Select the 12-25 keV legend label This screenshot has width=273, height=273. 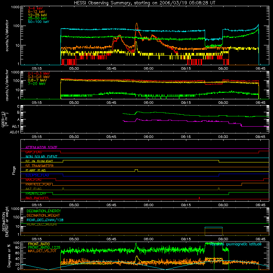point(38,15)
